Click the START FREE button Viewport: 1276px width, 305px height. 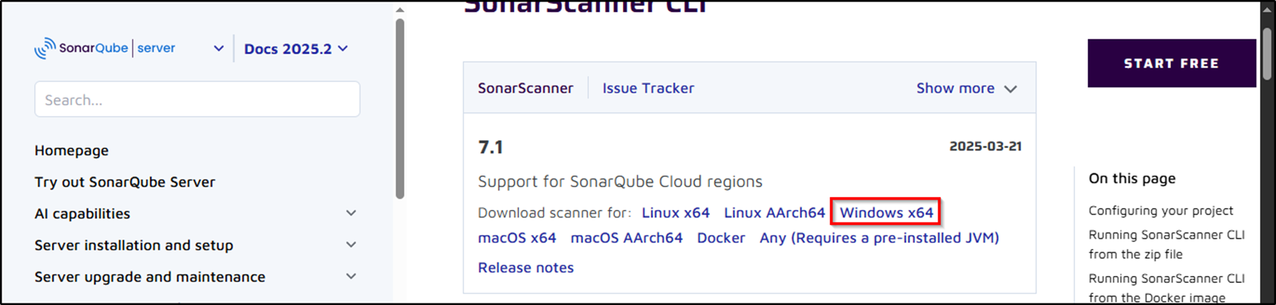pos(1171,64)
